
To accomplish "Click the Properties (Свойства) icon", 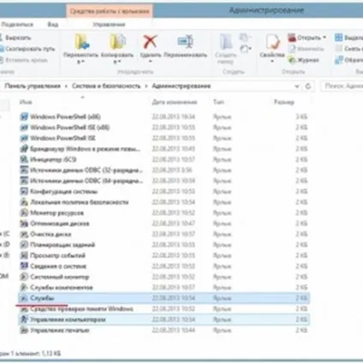I will coord(272,42).
